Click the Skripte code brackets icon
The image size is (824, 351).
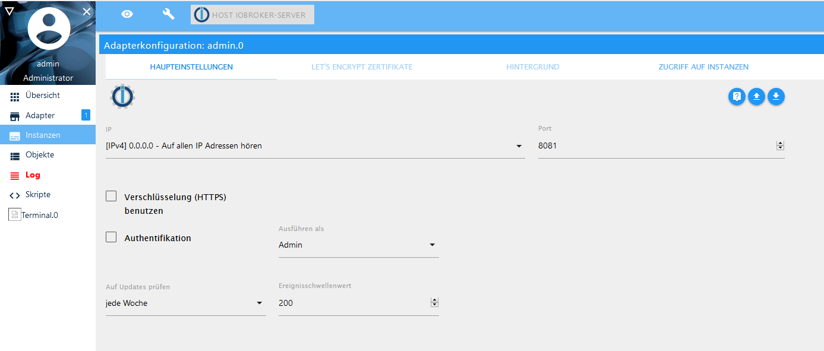tap(15, 195)
